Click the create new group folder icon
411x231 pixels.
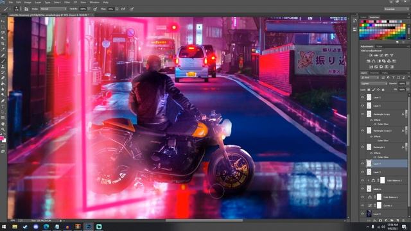pos(392,221)
